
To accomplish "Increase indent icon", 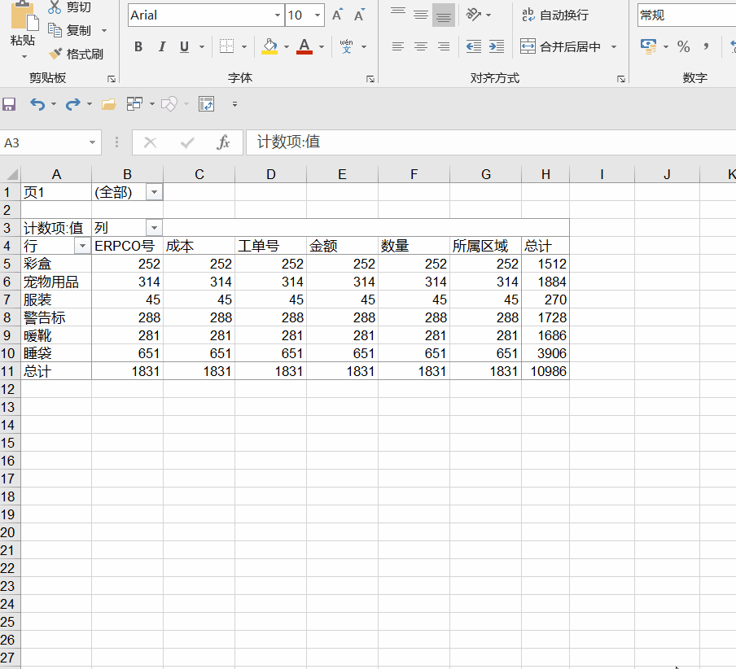I will [497, 46].
